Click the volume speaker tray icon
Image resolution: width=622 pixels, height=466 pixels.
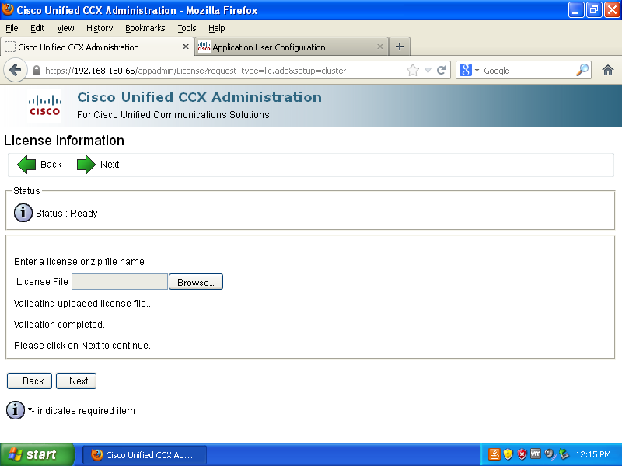[550, 454]
